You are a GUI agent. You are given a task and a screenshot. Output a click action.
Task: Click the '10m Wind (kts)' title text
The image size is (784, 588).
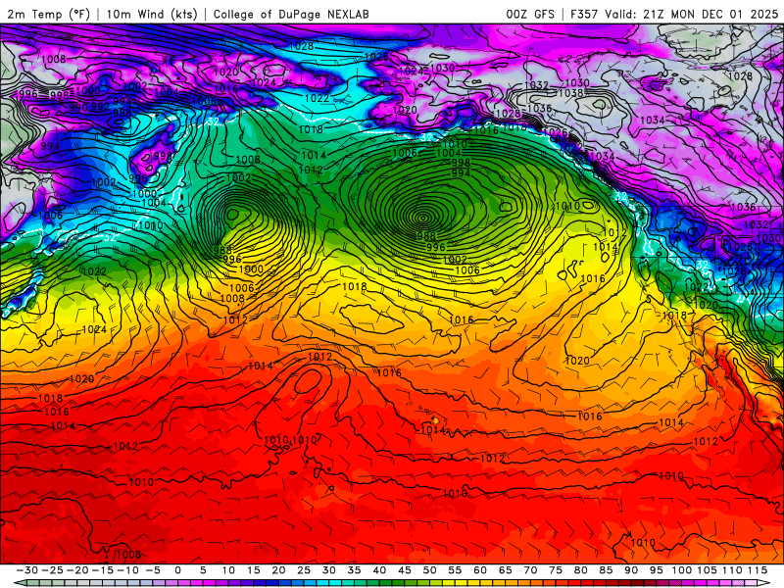[x=152, y=14]
